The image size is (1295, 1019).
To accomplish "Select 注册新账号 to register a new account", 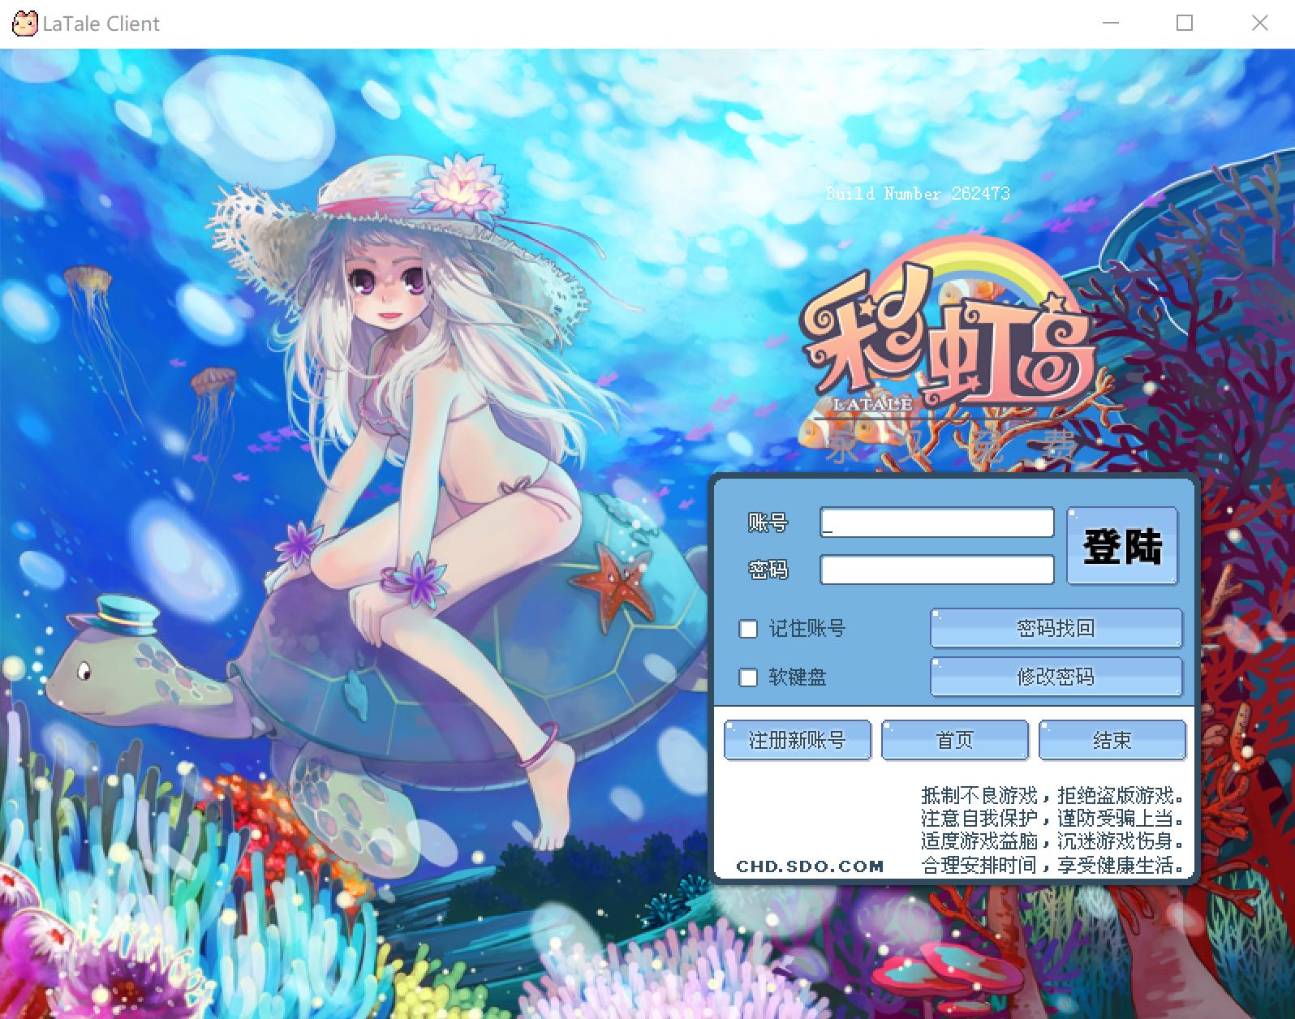I will pos(797,740).
